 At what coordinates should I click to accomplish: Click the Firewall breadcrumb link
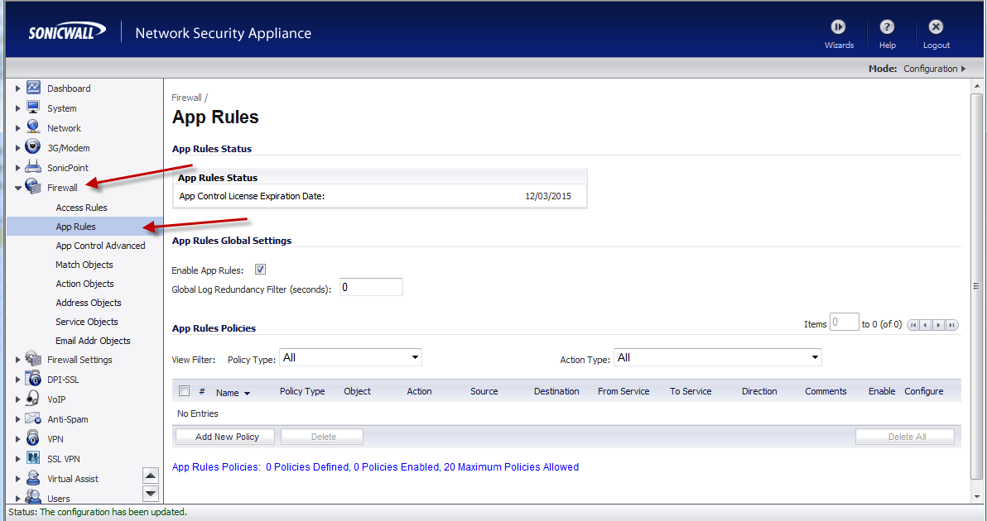[x=186, y=98]
